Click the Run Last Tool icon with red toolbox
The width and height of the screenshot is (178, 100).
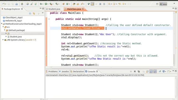coord(51,4)
